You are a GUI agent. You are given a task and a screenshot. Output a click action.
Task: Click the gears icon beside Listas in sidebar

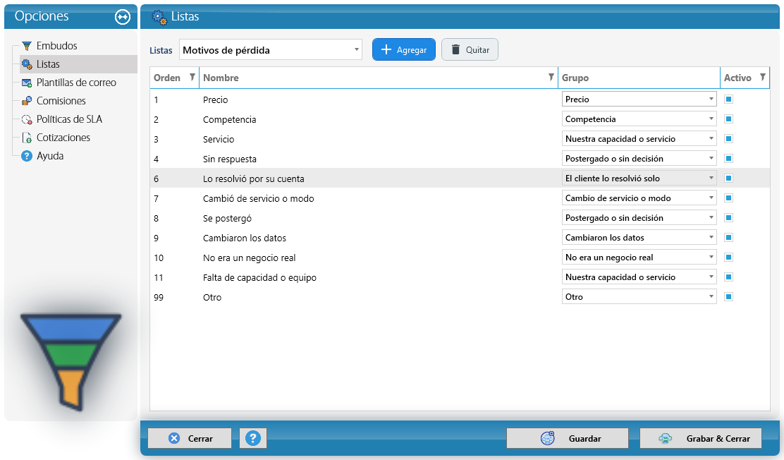click(27, 64)
